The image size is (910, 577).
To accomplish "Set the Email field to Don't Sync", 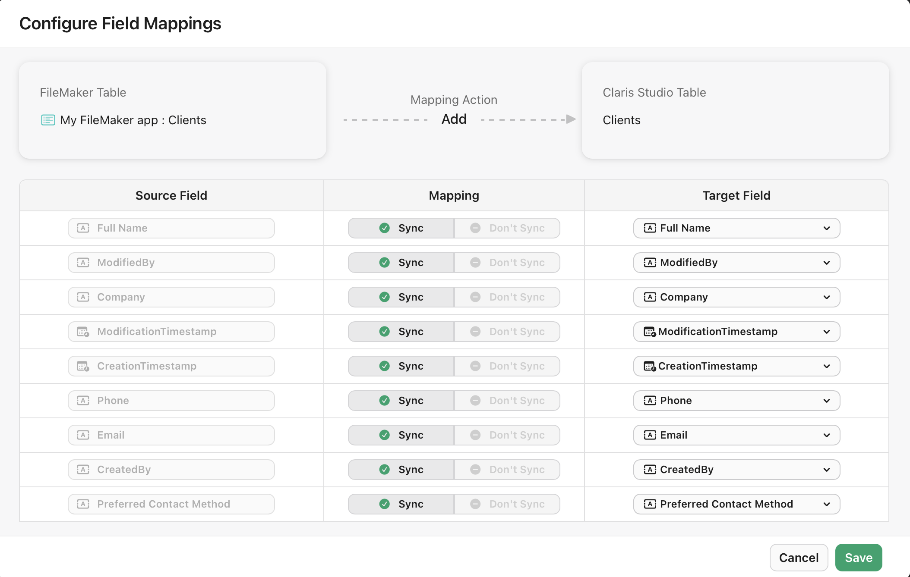I will (507, 435).
